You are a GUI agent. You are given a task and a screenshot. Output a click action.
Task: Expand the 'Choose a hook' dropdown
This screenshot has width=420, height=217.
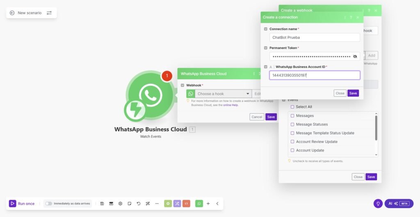(x=223, y=94)
